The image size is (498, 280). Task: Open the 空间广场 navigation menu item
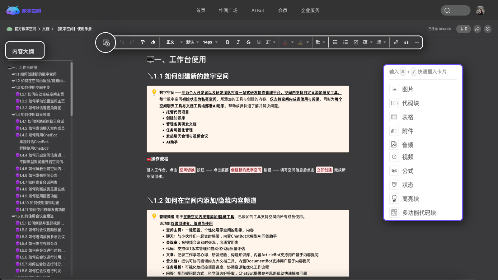pos(228,10)
